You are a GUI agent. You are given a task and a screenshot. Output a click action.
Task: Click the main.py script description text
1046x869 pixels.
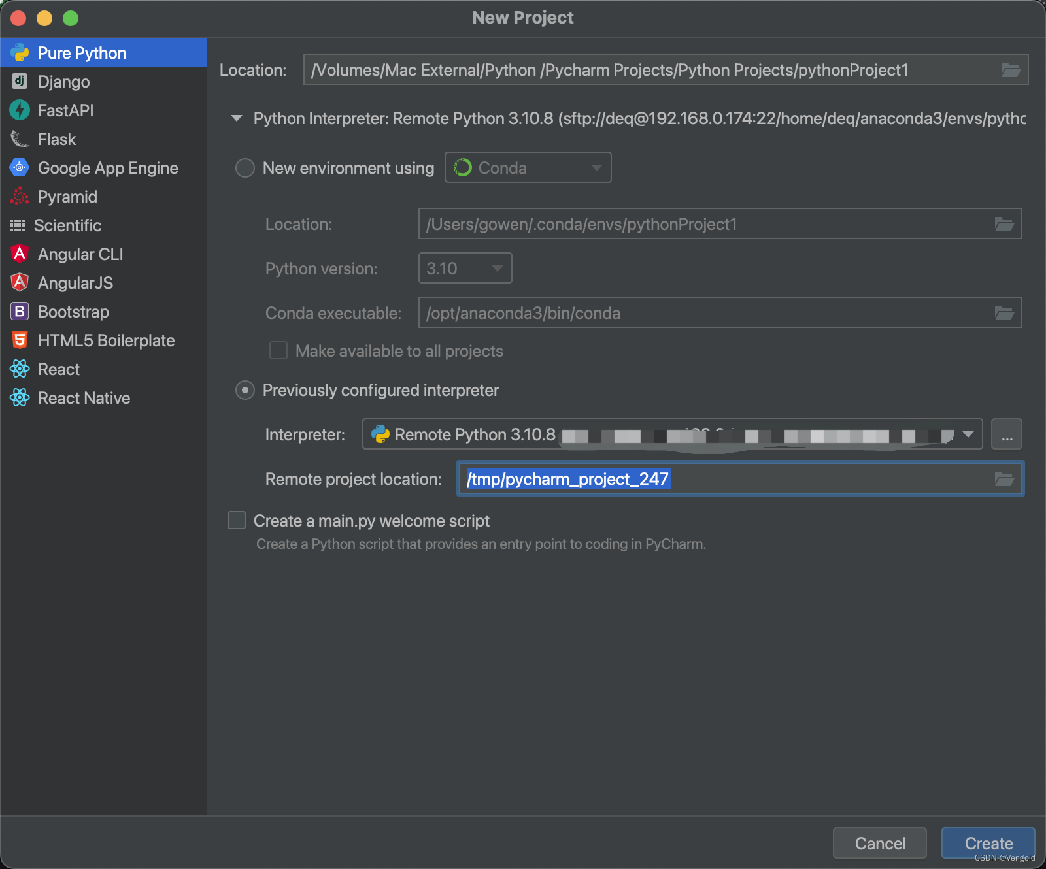[x=481, y=544]
